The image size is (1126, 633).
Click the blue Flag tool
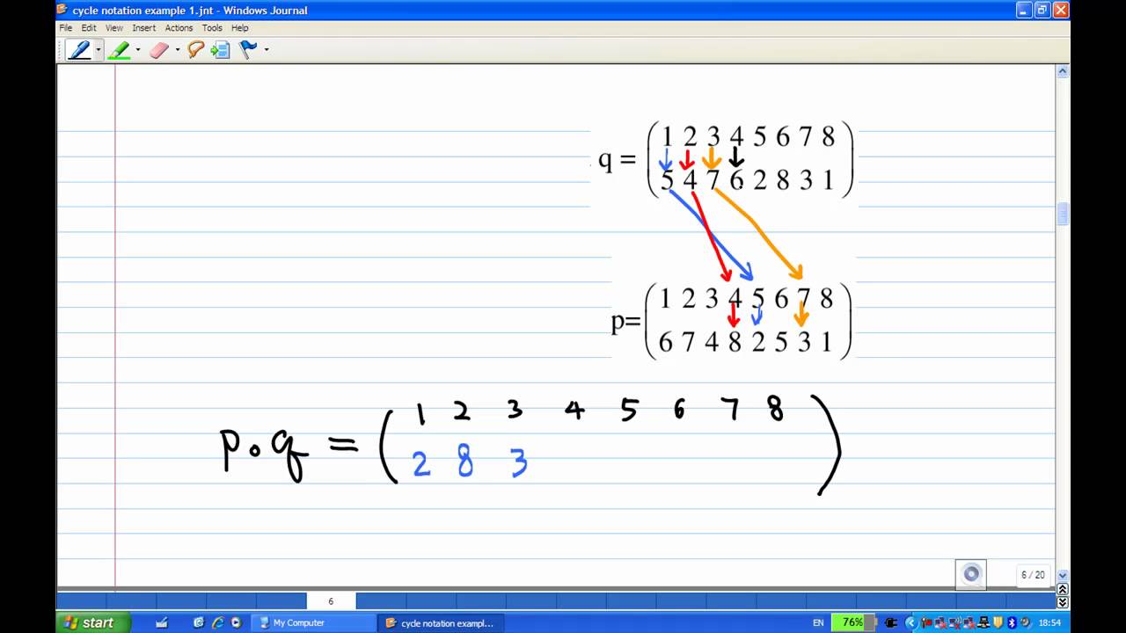click(x=247, y=50)
